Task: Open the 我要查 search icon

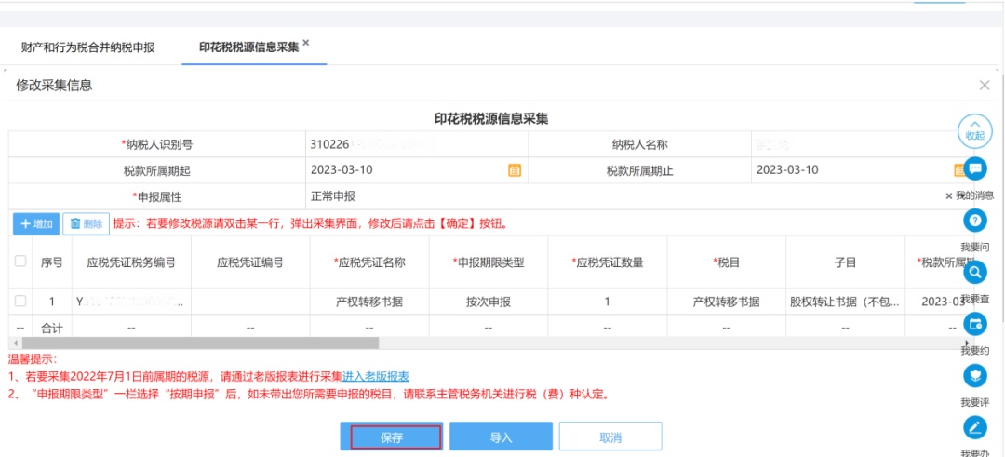Action: [x=974, y=273]
